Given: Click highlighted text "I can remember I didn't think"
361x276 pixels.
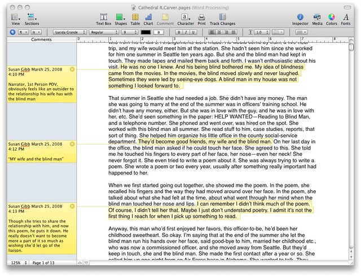Looking at the screenshot, I should tap(230, 204).
